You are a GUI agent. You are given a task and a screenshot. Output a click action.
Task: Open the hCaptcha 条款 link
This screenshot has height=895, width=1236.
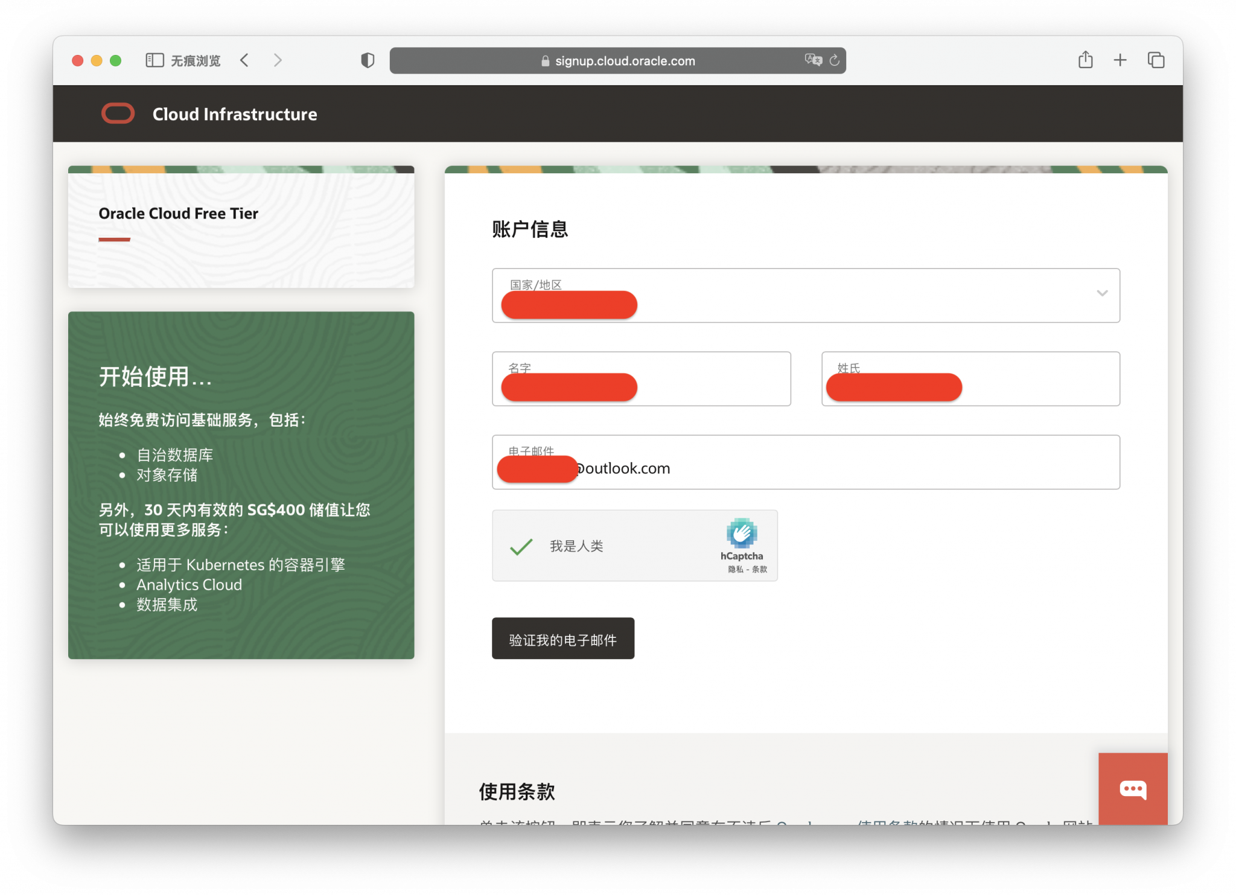coord(759,569)
